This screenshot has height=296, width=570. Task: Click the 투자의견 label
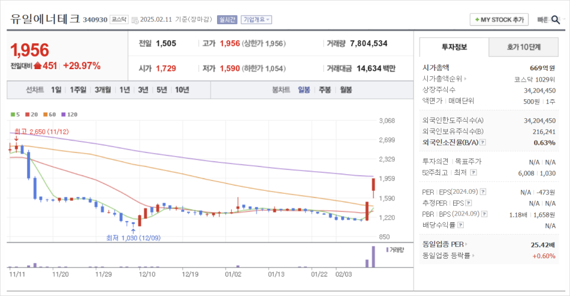click(435, 161)
